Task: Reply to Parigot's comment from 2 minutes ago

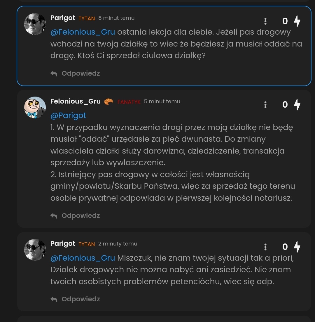Action: coord(76,299)
